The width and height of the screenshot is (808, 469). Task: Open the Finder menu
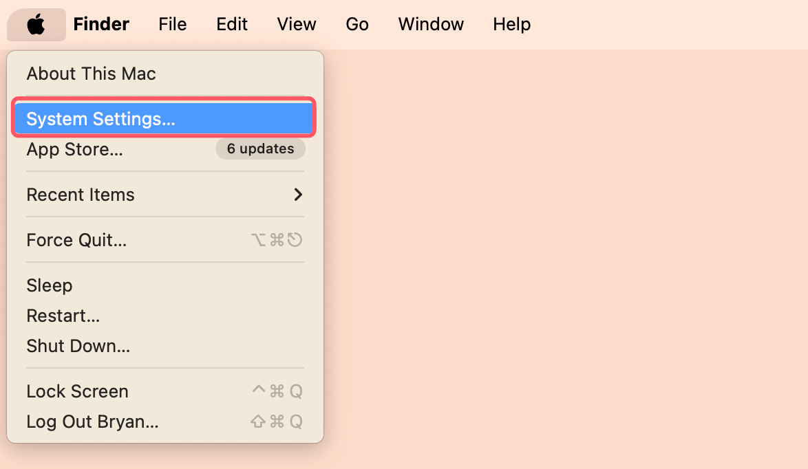point(100,23)
